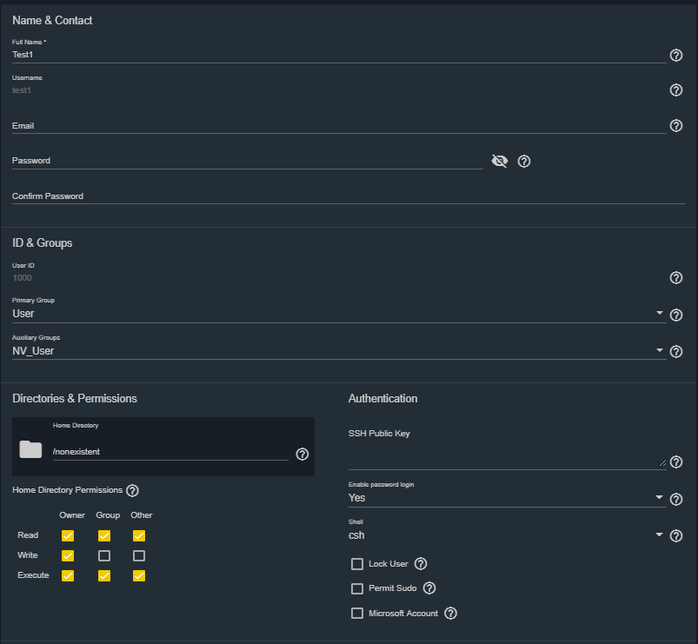This screenshot has height=644, width=698.
Task: Check the Permit Sudo checkbox
Action: (x=356, y=588)
